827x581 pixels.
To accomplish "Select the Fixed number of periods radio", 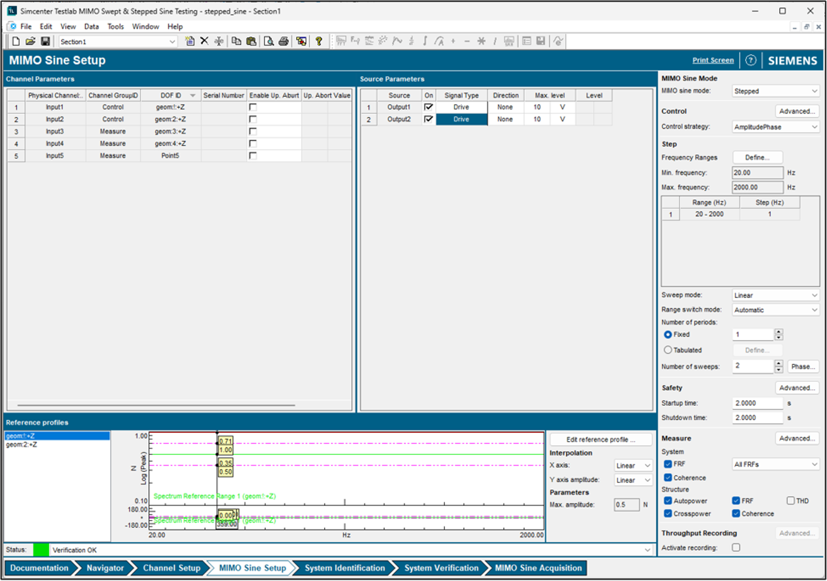I will point(668,335).
